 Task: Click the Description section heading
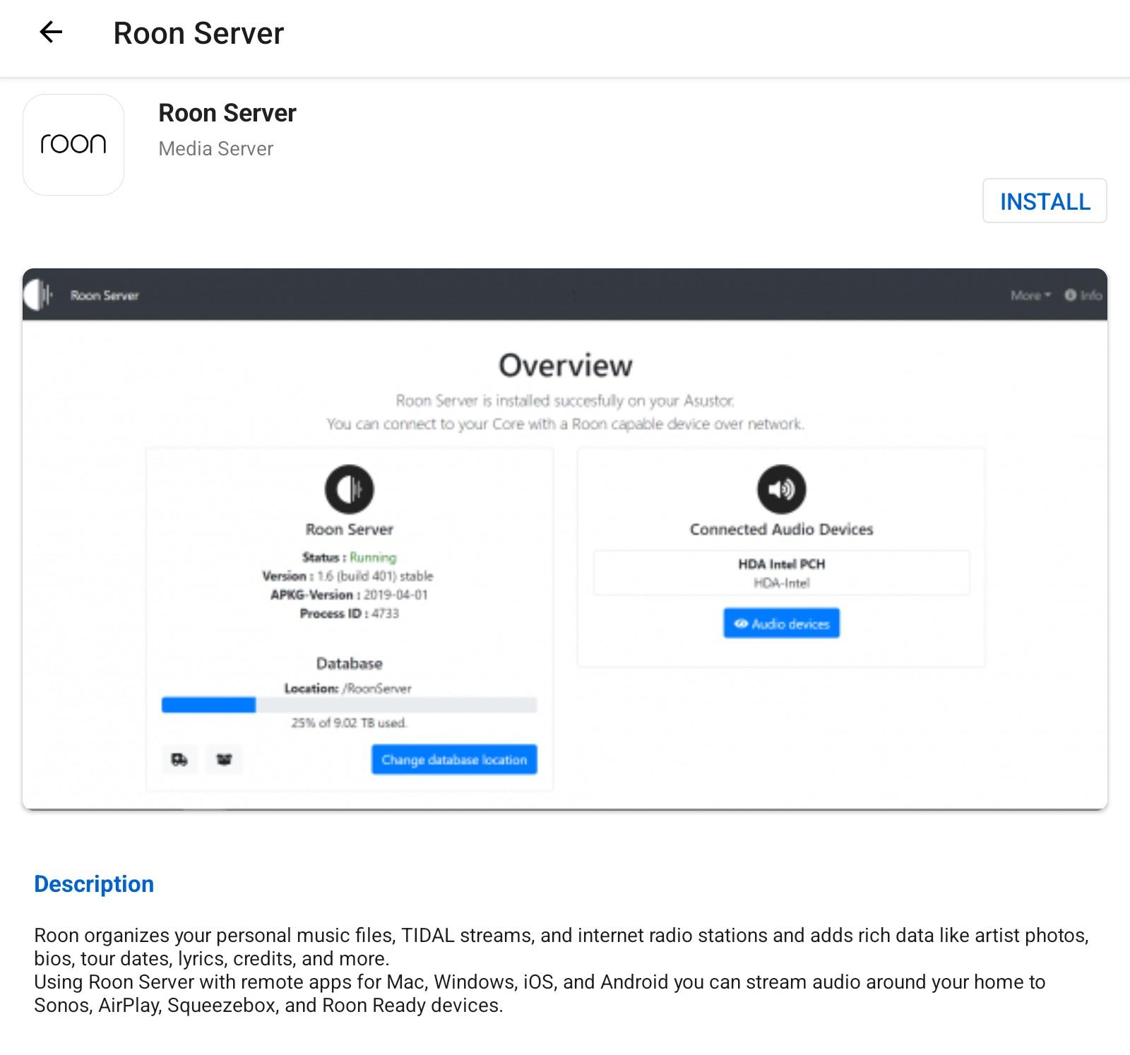click(x=94, y=884)
